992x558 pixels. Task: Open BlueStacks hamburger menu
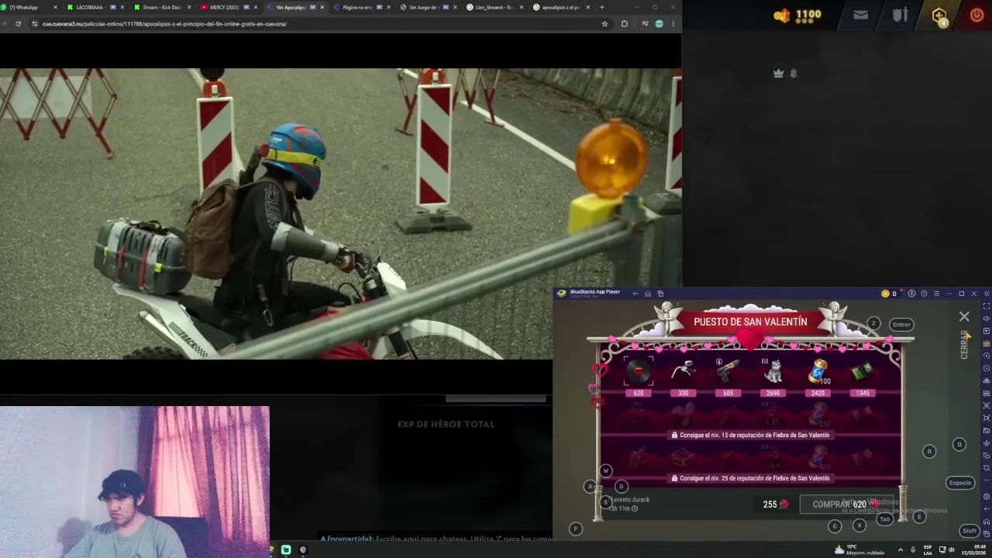[936, 294]
